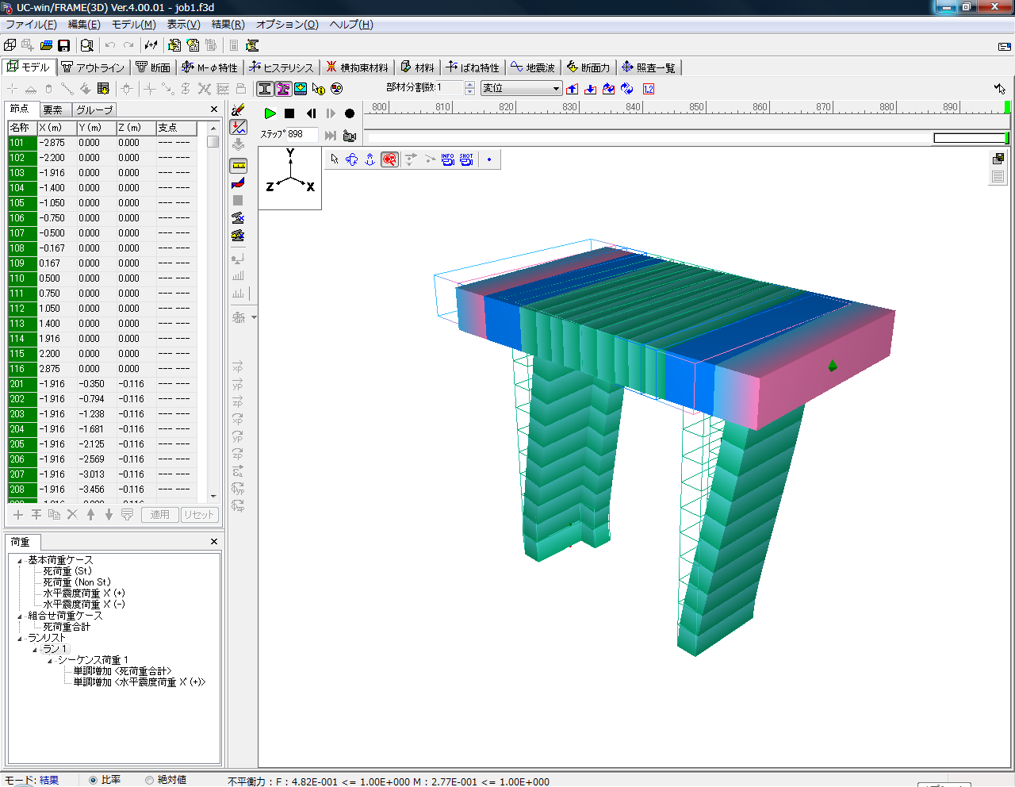Viewport: 1015px width, 787px height.
Task: Select 水平震度荷重 X (+) load case
Action: 84,593
